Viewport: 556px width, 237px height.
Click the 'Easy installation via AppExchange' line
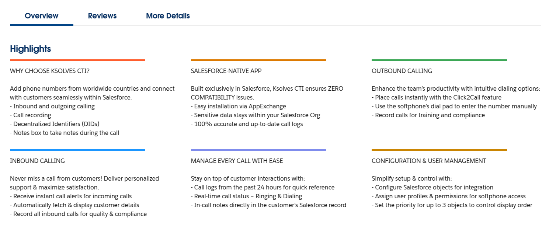238,106
